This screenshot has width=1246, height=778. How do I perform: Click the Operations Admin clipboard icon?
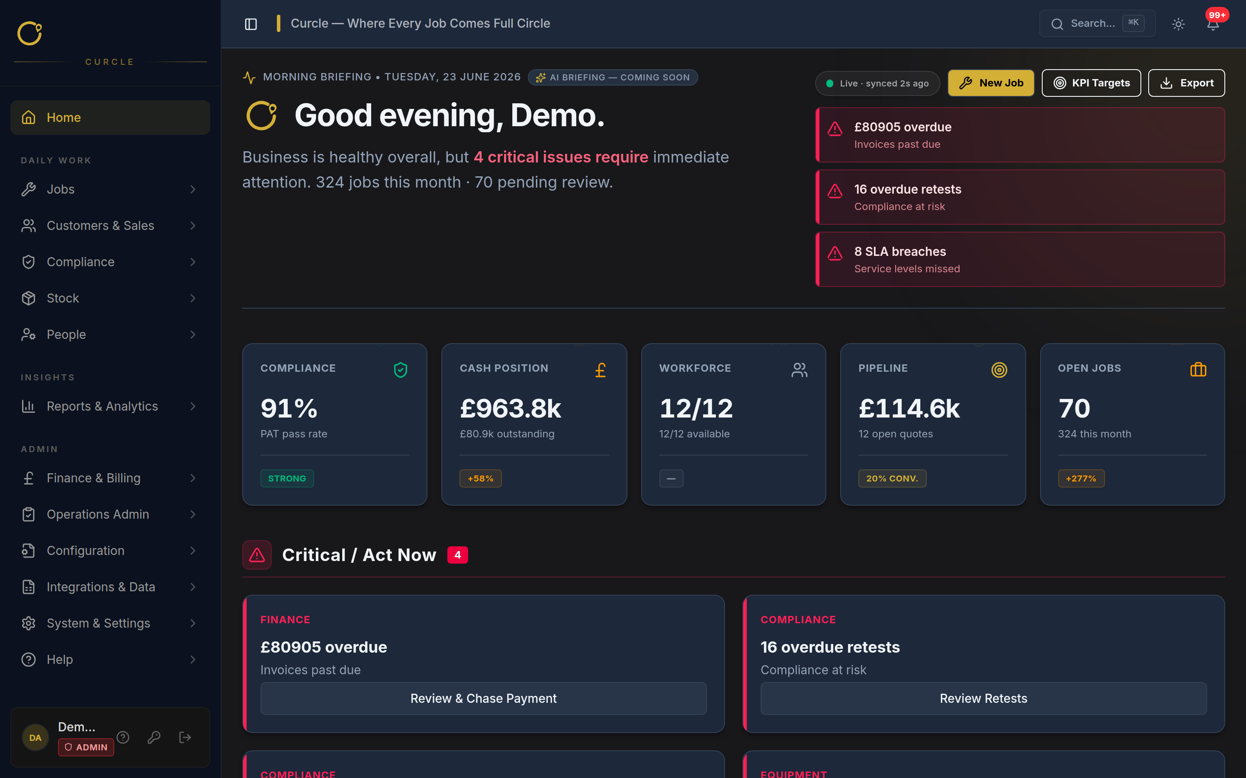(x=28, y=514)
